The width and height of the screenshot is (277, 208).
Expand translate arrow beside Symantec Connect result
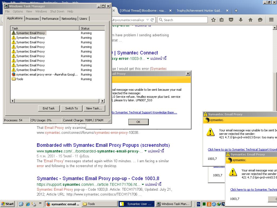coord(148,58)
